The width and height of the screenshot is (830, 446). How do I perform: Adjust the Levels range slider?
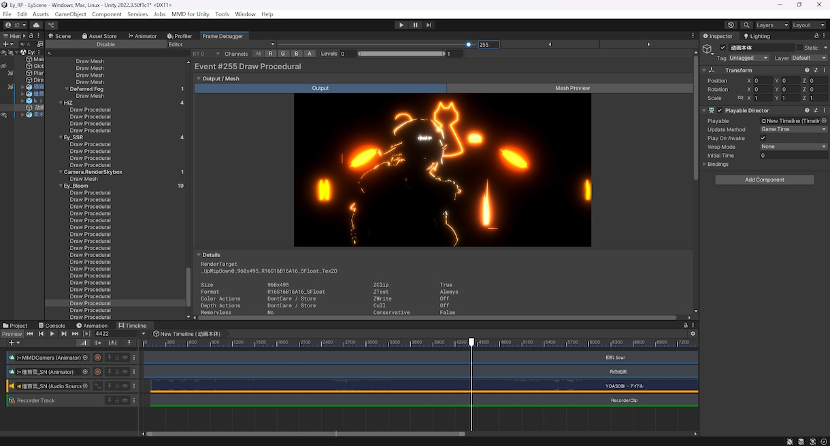click(401, 54)
